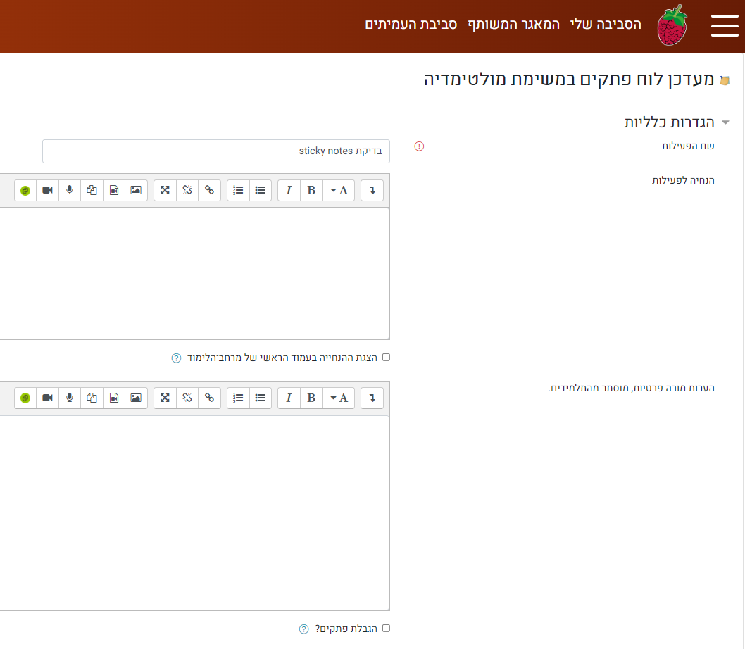The height and width of the screenshot is (649, 745).
Task: Click the manage files icon in the upper editor
Action: coord(92,190)
